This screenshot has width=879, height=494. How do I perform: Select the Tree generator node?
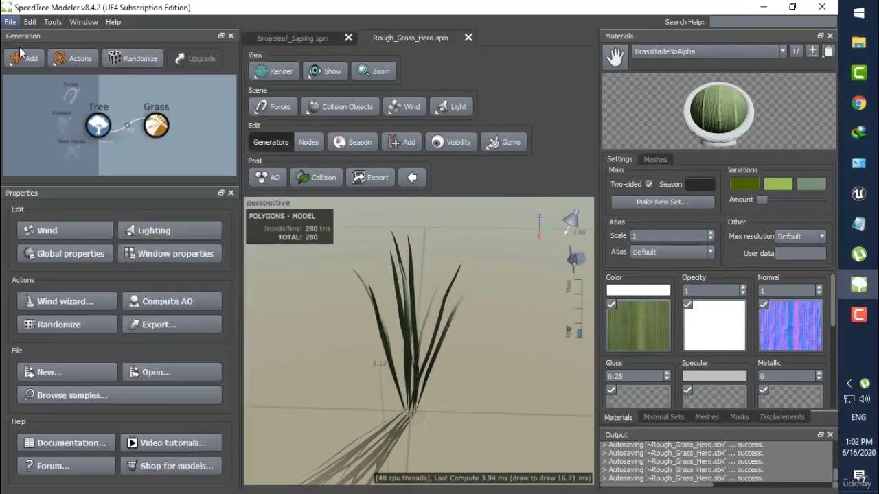pyautogui.click(x=98, y=126)
